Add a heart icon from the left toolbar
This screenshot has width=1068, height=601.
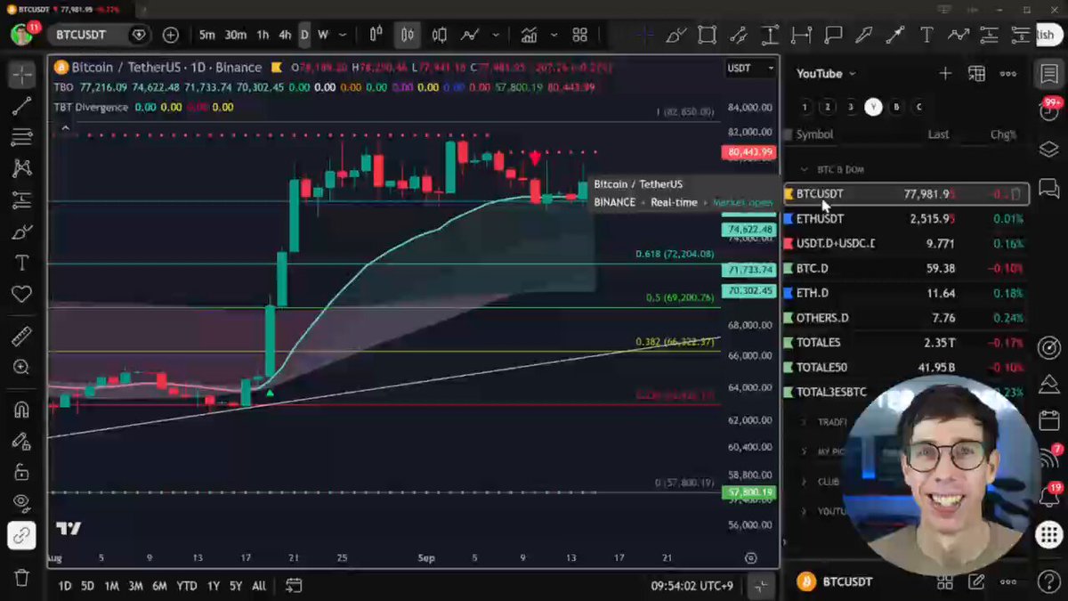coord(21,295)
